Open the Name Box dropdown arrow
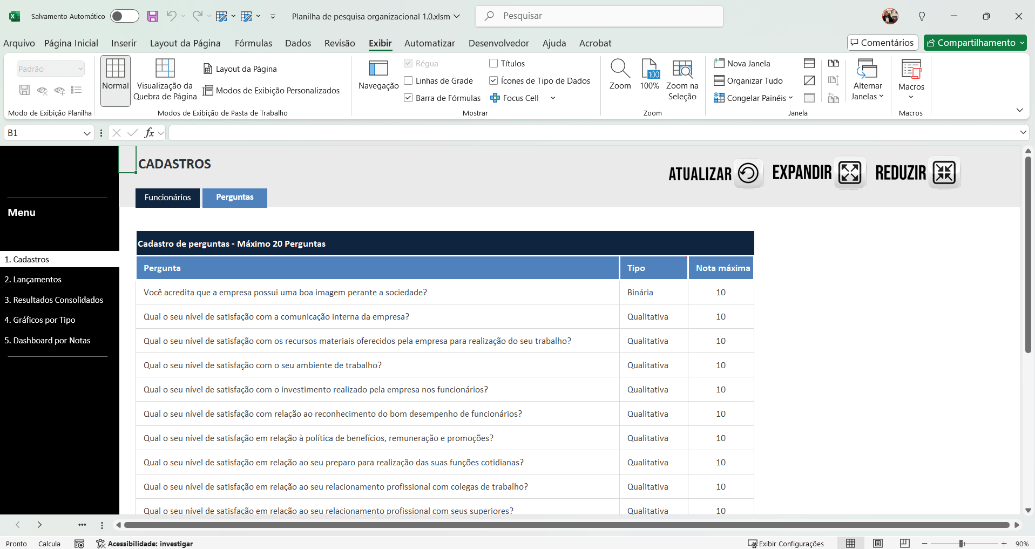 [87, 133]
